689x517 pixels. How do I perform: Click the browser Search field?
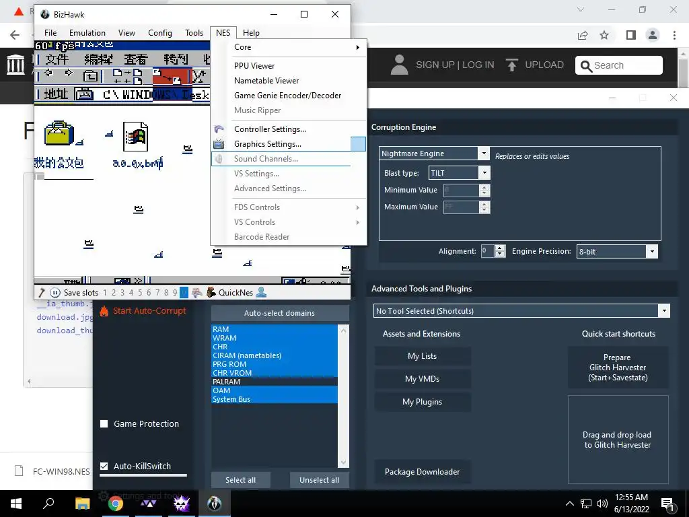(619, 65)
